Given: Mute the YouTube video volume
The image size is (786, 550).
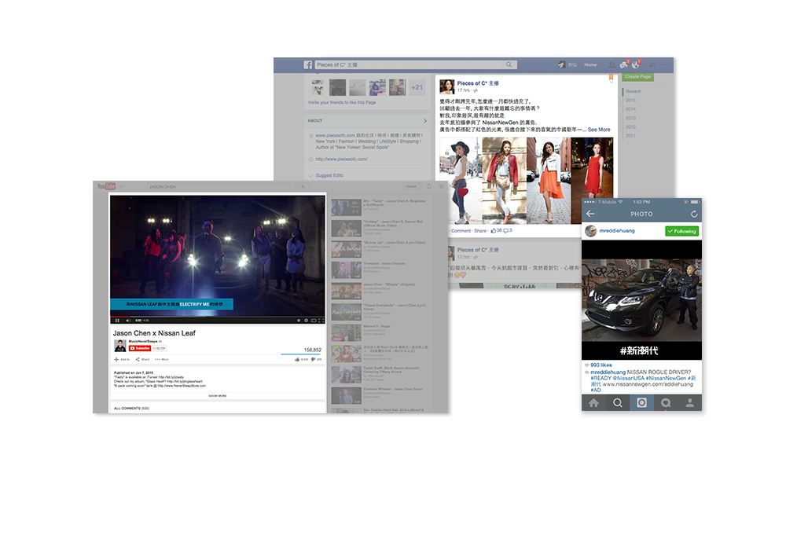Looking at the screenshot, I should [x=127, y=321].
